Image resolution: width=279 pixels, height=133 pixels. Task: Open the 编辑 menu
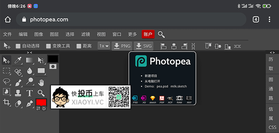23,34
